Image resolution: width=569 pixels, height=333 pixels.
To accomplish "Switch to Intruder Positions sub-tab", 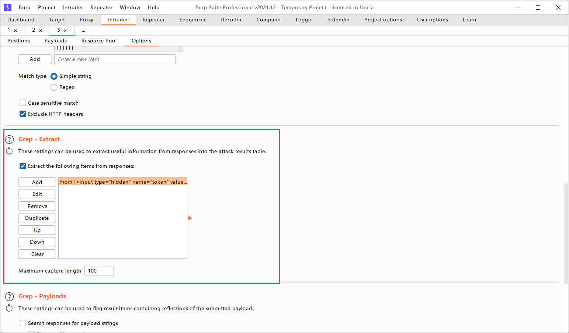I will (x=19, y=41).
